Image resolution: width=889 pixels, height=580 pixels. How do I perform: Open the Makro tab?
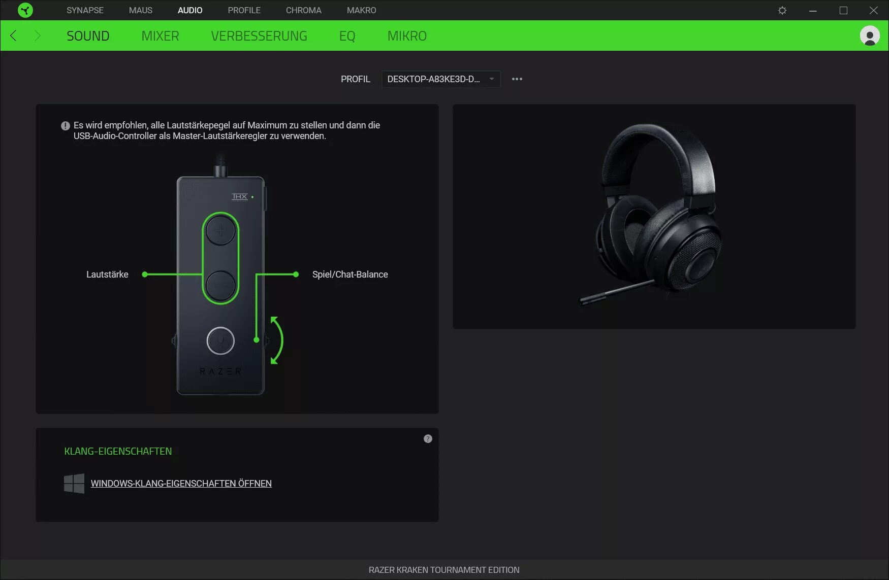(362, 10)
